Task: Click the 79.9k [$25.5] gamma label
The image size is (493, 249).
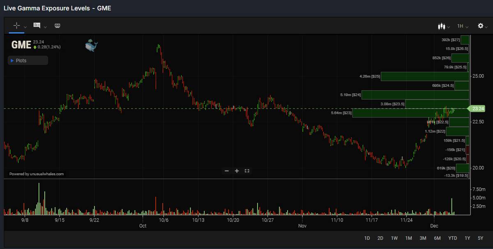Action: coord(455,67)
